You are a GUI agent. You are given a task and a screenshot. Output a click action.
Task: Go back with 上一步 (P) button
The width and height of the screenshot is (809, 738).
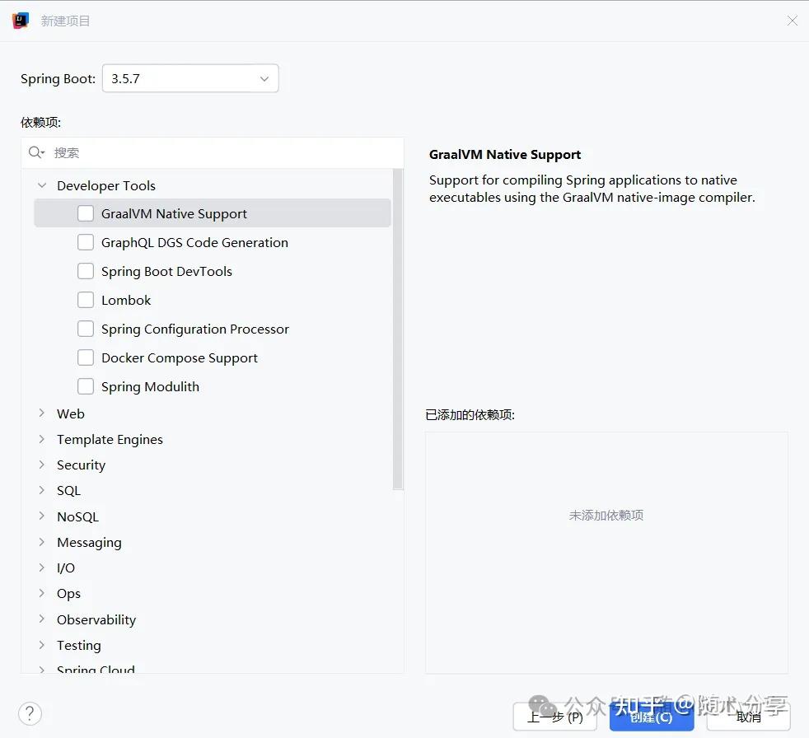555,717
